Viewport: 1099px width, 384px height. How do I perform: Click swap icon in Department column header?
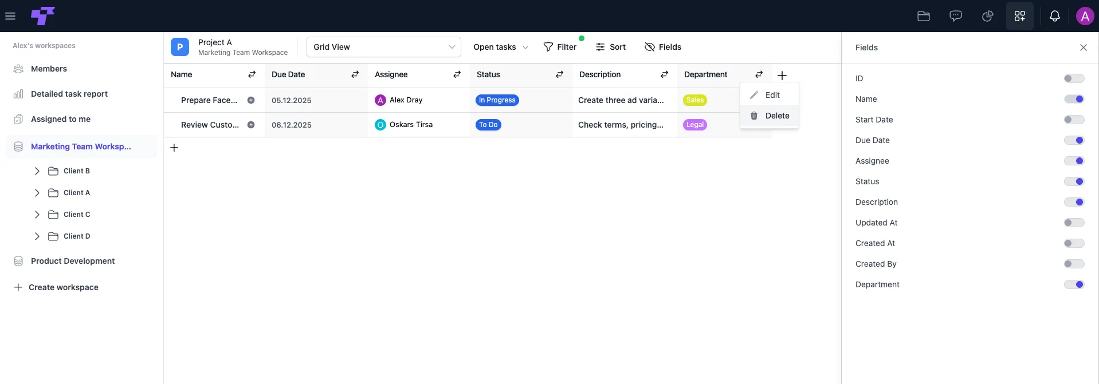(759, 74)
